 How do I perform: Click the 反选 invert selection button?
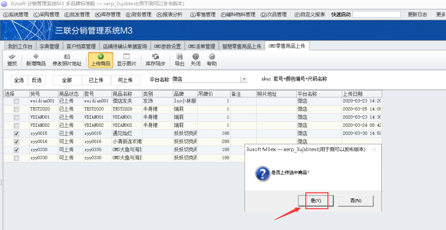click(37, 80)
